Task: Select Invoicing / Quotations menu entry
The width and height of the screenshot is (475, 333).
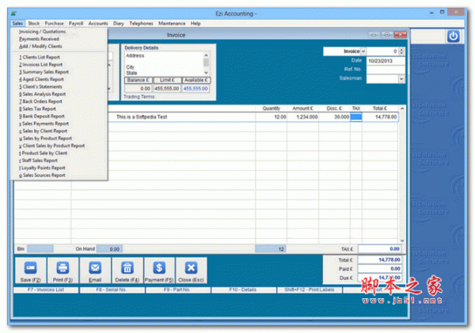Action: click(42, 32)
